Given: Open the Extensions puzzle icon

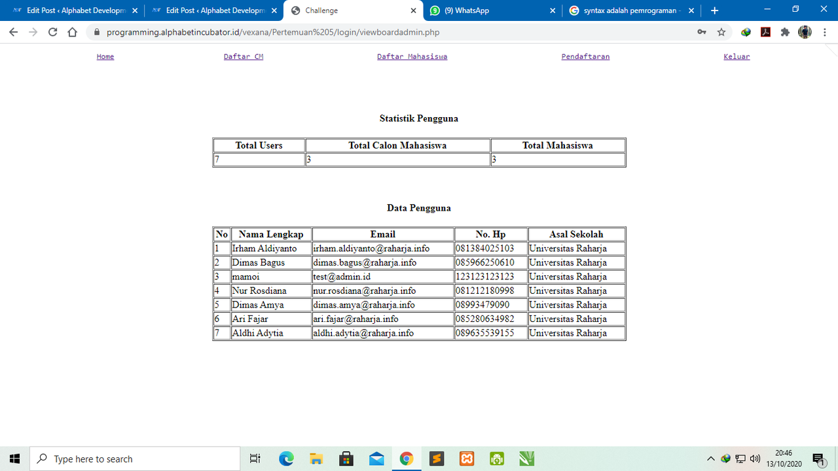Looking at the screenshot, I should (x=785, y=32).
